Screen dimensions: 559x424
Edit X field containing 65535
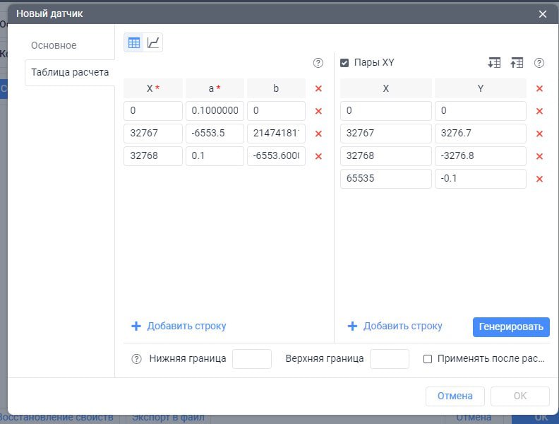click(x=386, y=178)
